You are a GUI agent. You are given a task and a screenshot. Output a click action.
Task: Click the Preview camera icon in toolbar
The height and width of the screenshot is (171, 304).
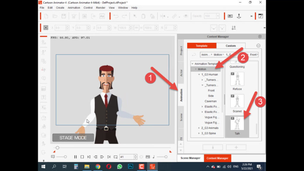point(230,16)
